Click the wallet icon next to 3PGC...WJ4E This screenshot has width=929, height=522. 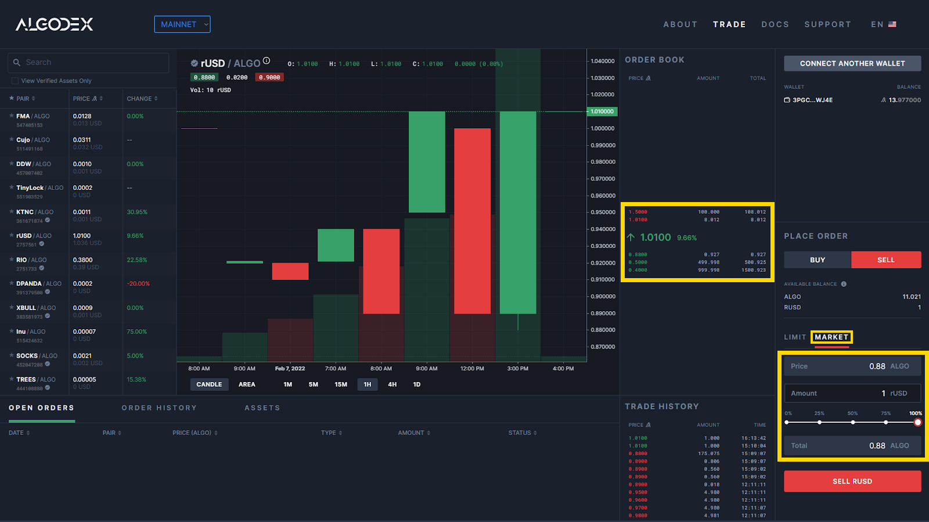click(787, 100)
